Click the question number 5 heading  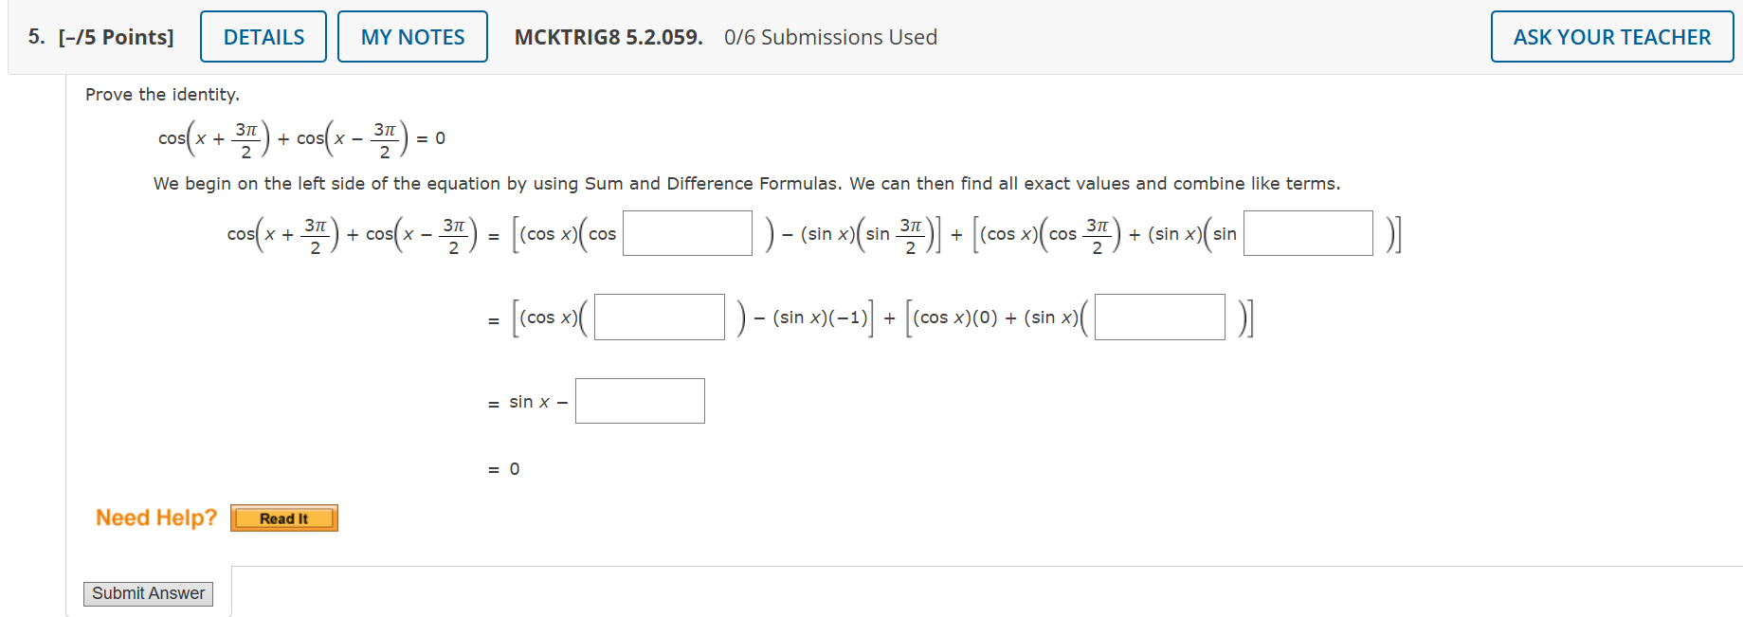(35, 37)
